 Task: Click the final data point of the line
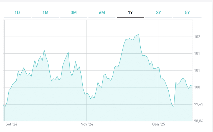pyautogui.click(x=192, y=85)
